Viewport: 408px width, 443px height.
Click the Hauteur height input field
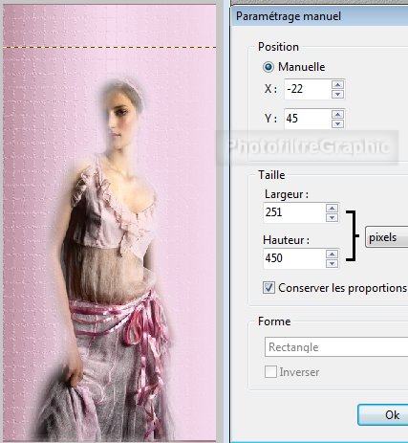(294, 258)
